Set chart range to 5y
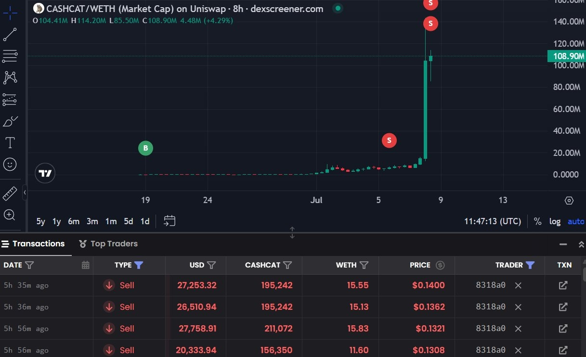The height and width of the screenshot is (357, 586). coord(41,222)
